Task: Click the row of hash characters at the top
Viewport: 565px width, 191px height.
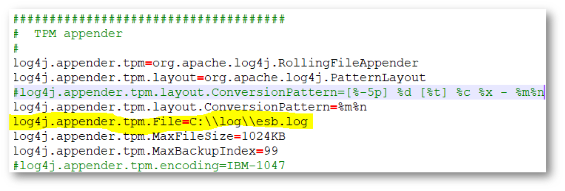Action: [x=149, y=19]
